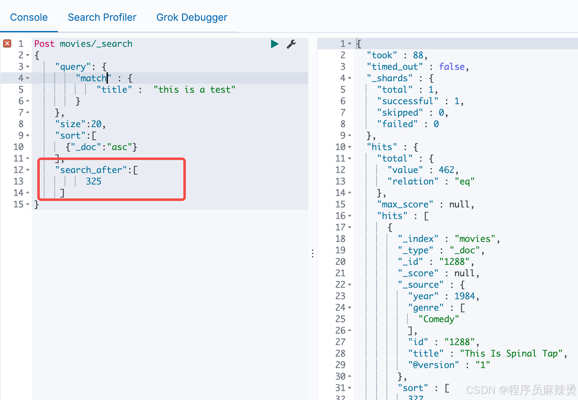Click the "skipped" : 0 response line
578x400 pixels.
click(x=413, y=113)
